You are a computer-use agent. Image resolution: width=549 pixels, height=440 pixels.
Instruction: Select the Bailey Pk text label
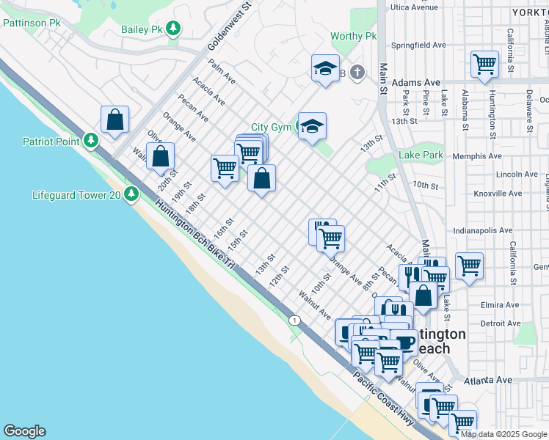pos(142,29)
